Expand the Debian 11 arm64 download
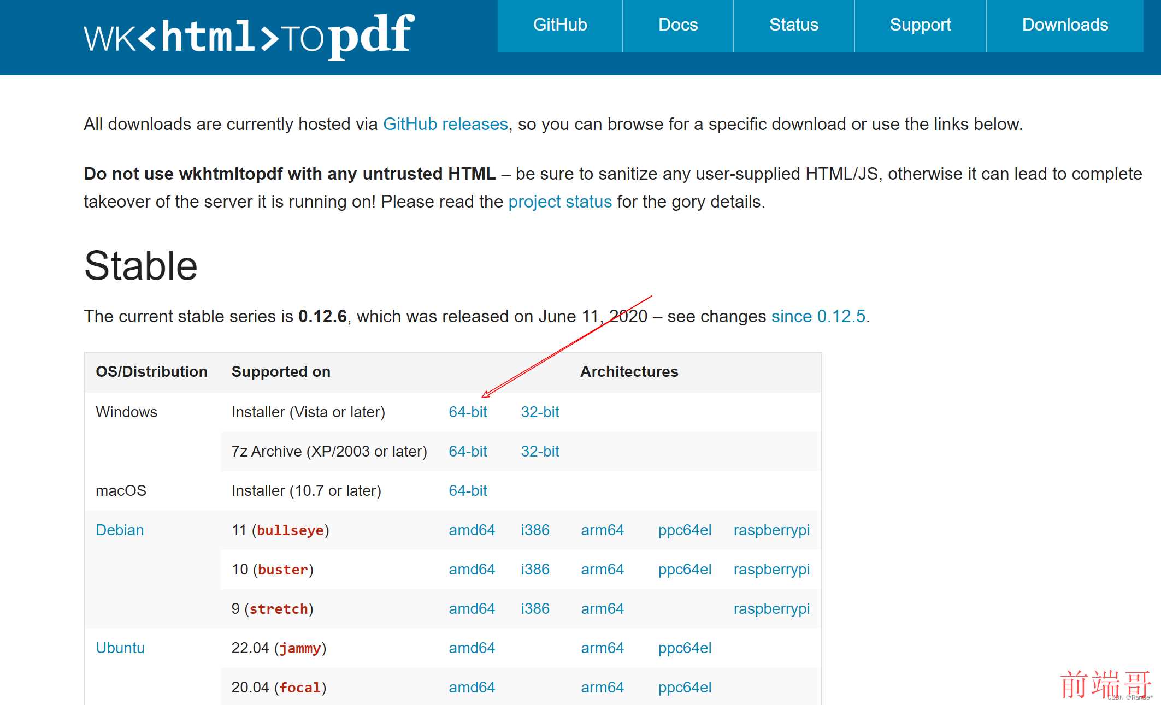 [x=602, y=529]
